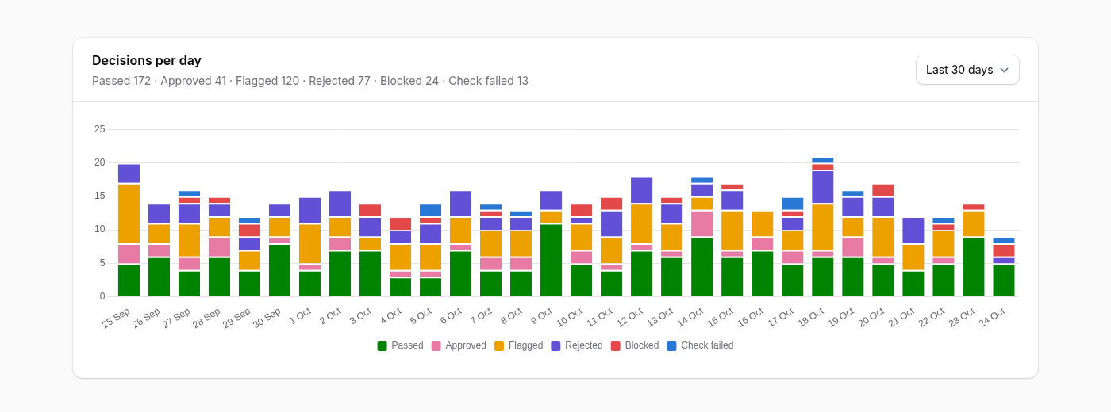Screen dimensions: 1111x412
Task: Select the 22 Oct stacked bar
Action: point(944,257)
